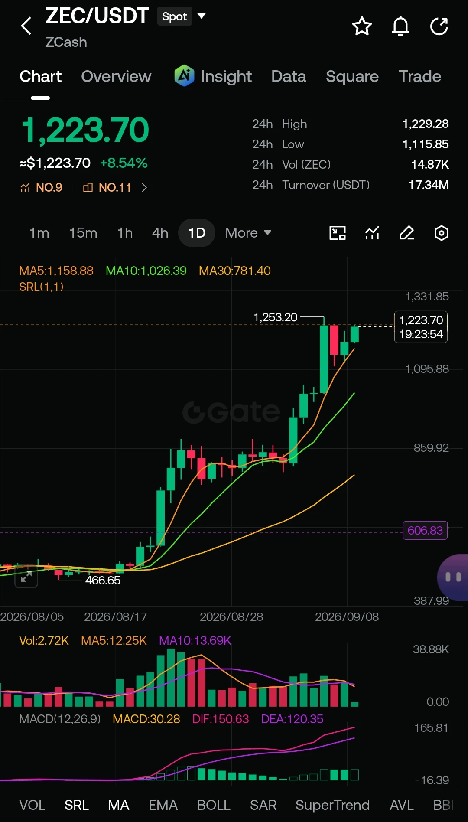Select 1m timeframe
The image size is (468, 822).
point(39,233)
